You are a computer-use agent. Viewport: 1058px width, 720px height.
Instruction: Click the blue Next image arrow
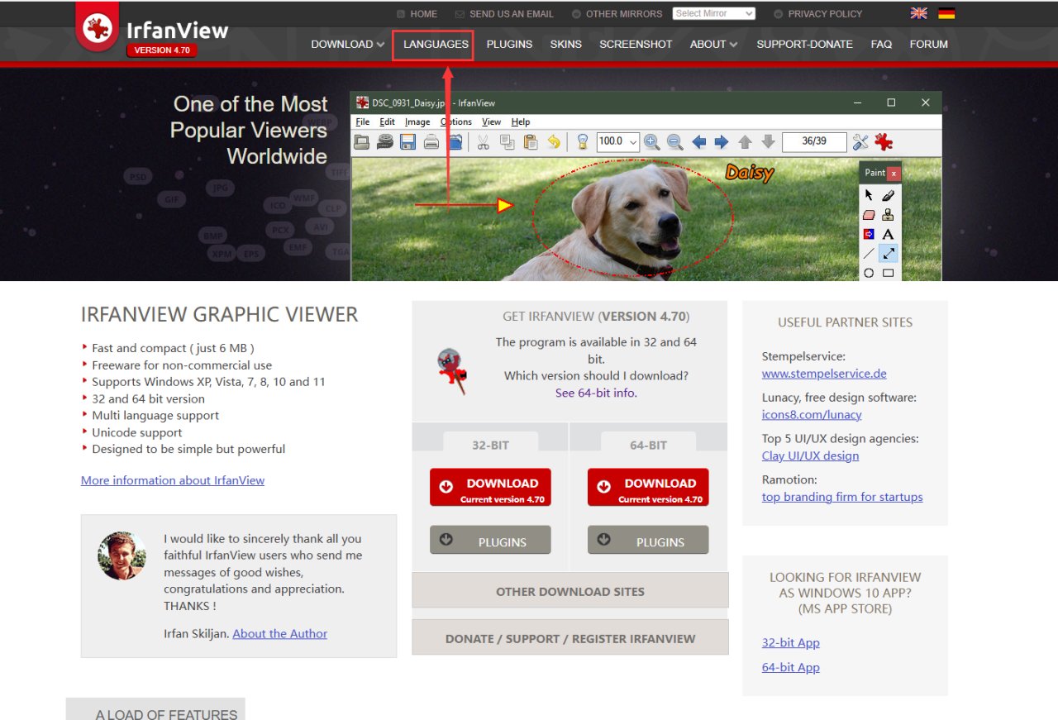[722, 141]
